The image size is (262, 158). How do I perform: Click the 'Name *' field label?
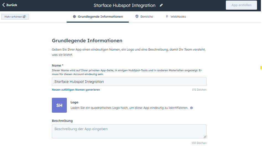tap(58, 65)
